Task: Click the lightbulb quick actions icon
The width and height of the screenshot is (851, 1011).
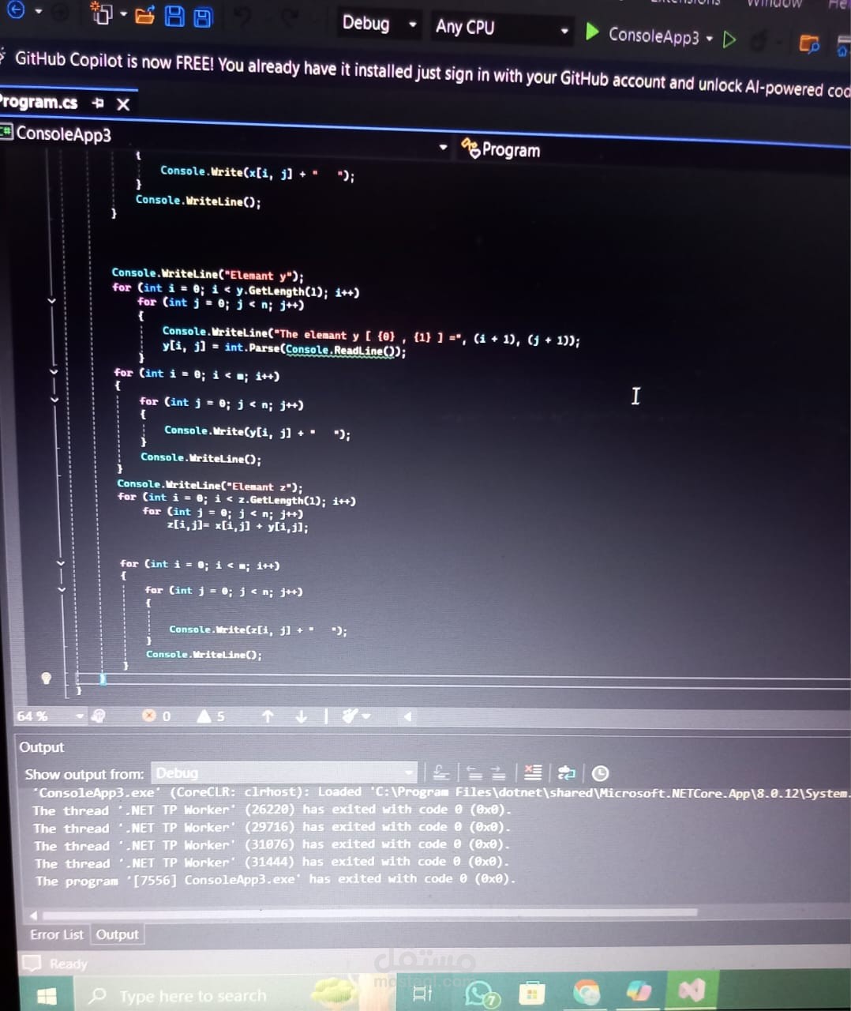Action: click(x=46, y=678)
